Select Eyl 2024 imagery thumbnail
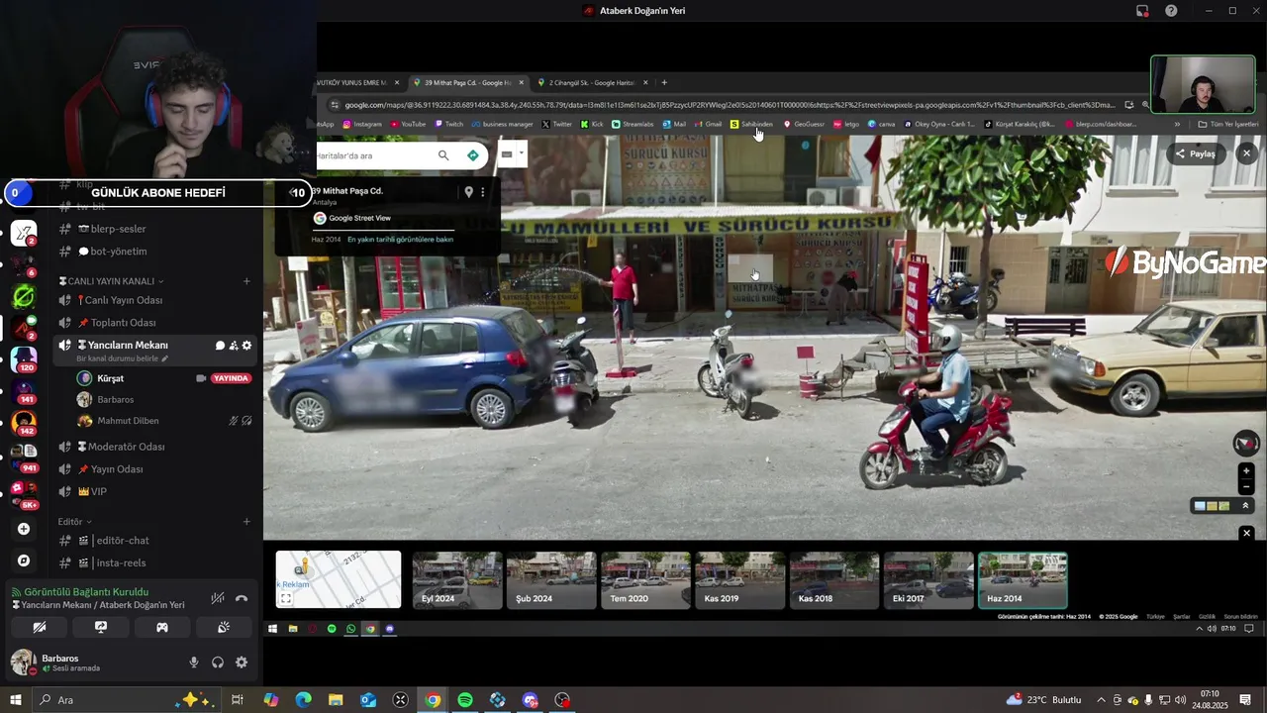Screen dimensions: 1267x713 tap(457, 580)
